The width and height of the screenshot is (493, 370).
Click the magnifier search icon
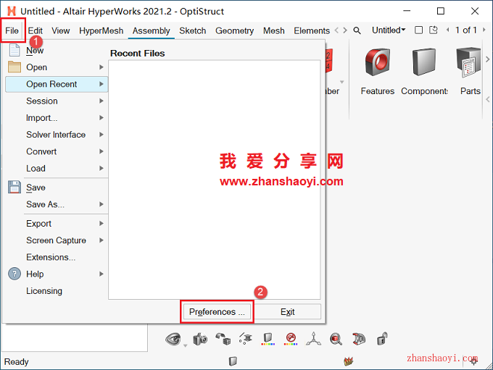pos(357,30)
